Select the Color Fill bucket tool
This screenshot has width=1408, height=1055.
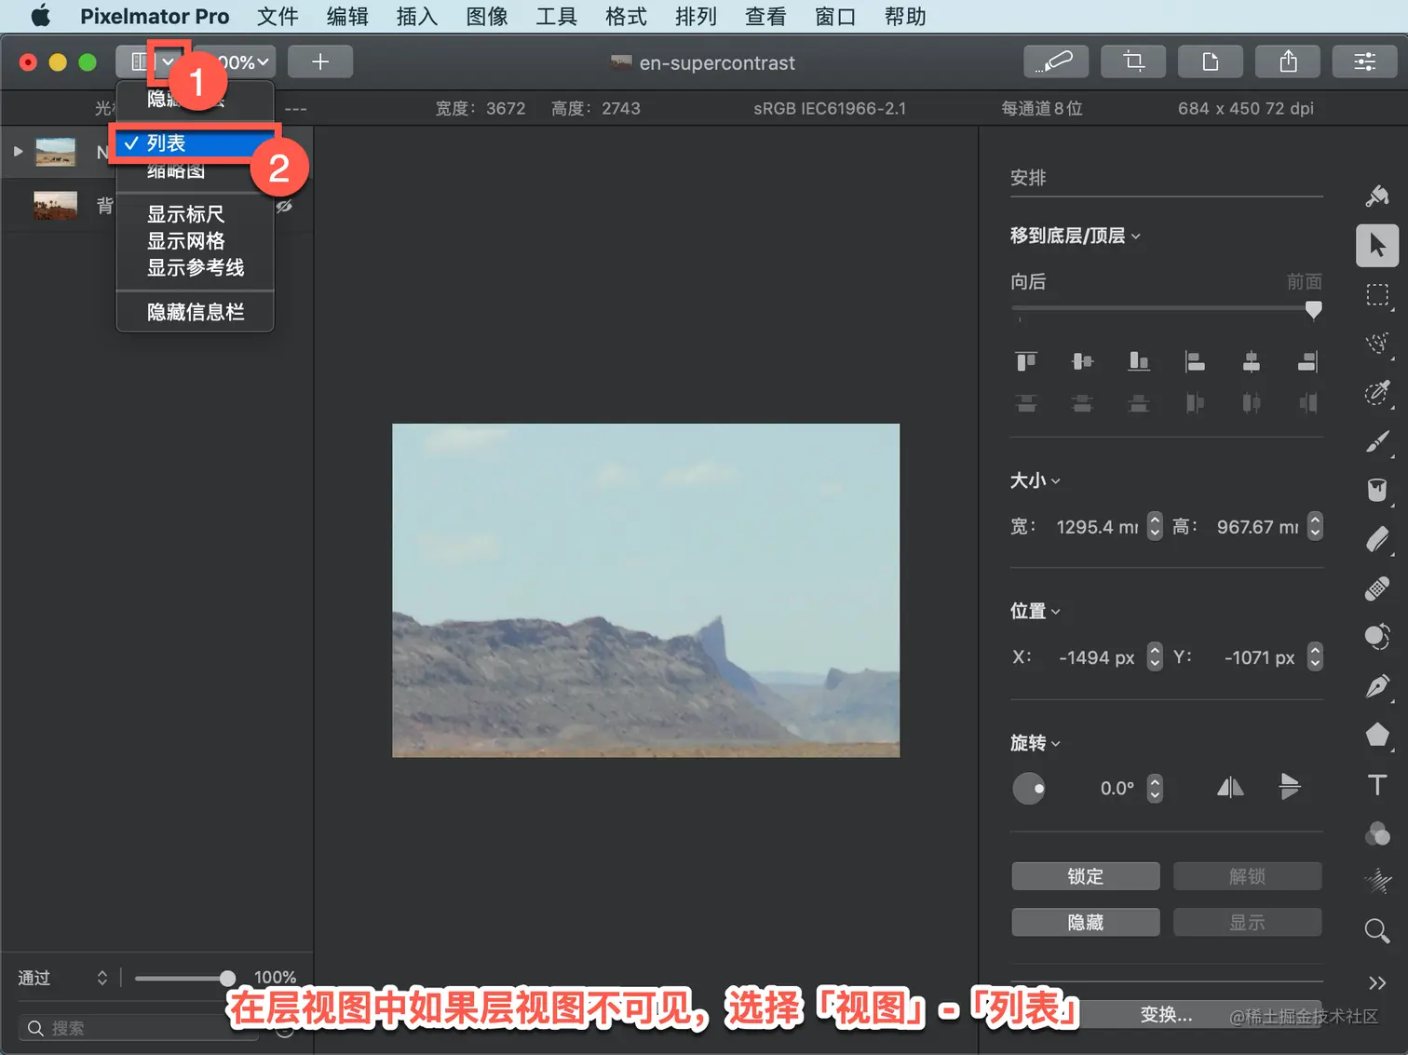(x=1377, y=490)
